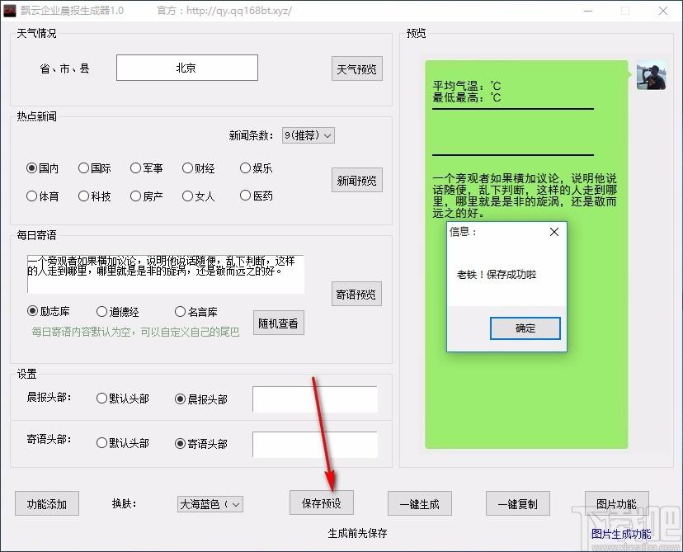Confirm the dialog with 确定 button

point(525,328)
